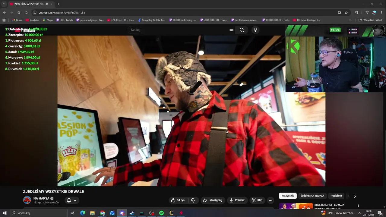Image resolution: width=386 pixels, height=217 pixels.
Task: Open Windows Start menu
Action: (x=5, y=213)
